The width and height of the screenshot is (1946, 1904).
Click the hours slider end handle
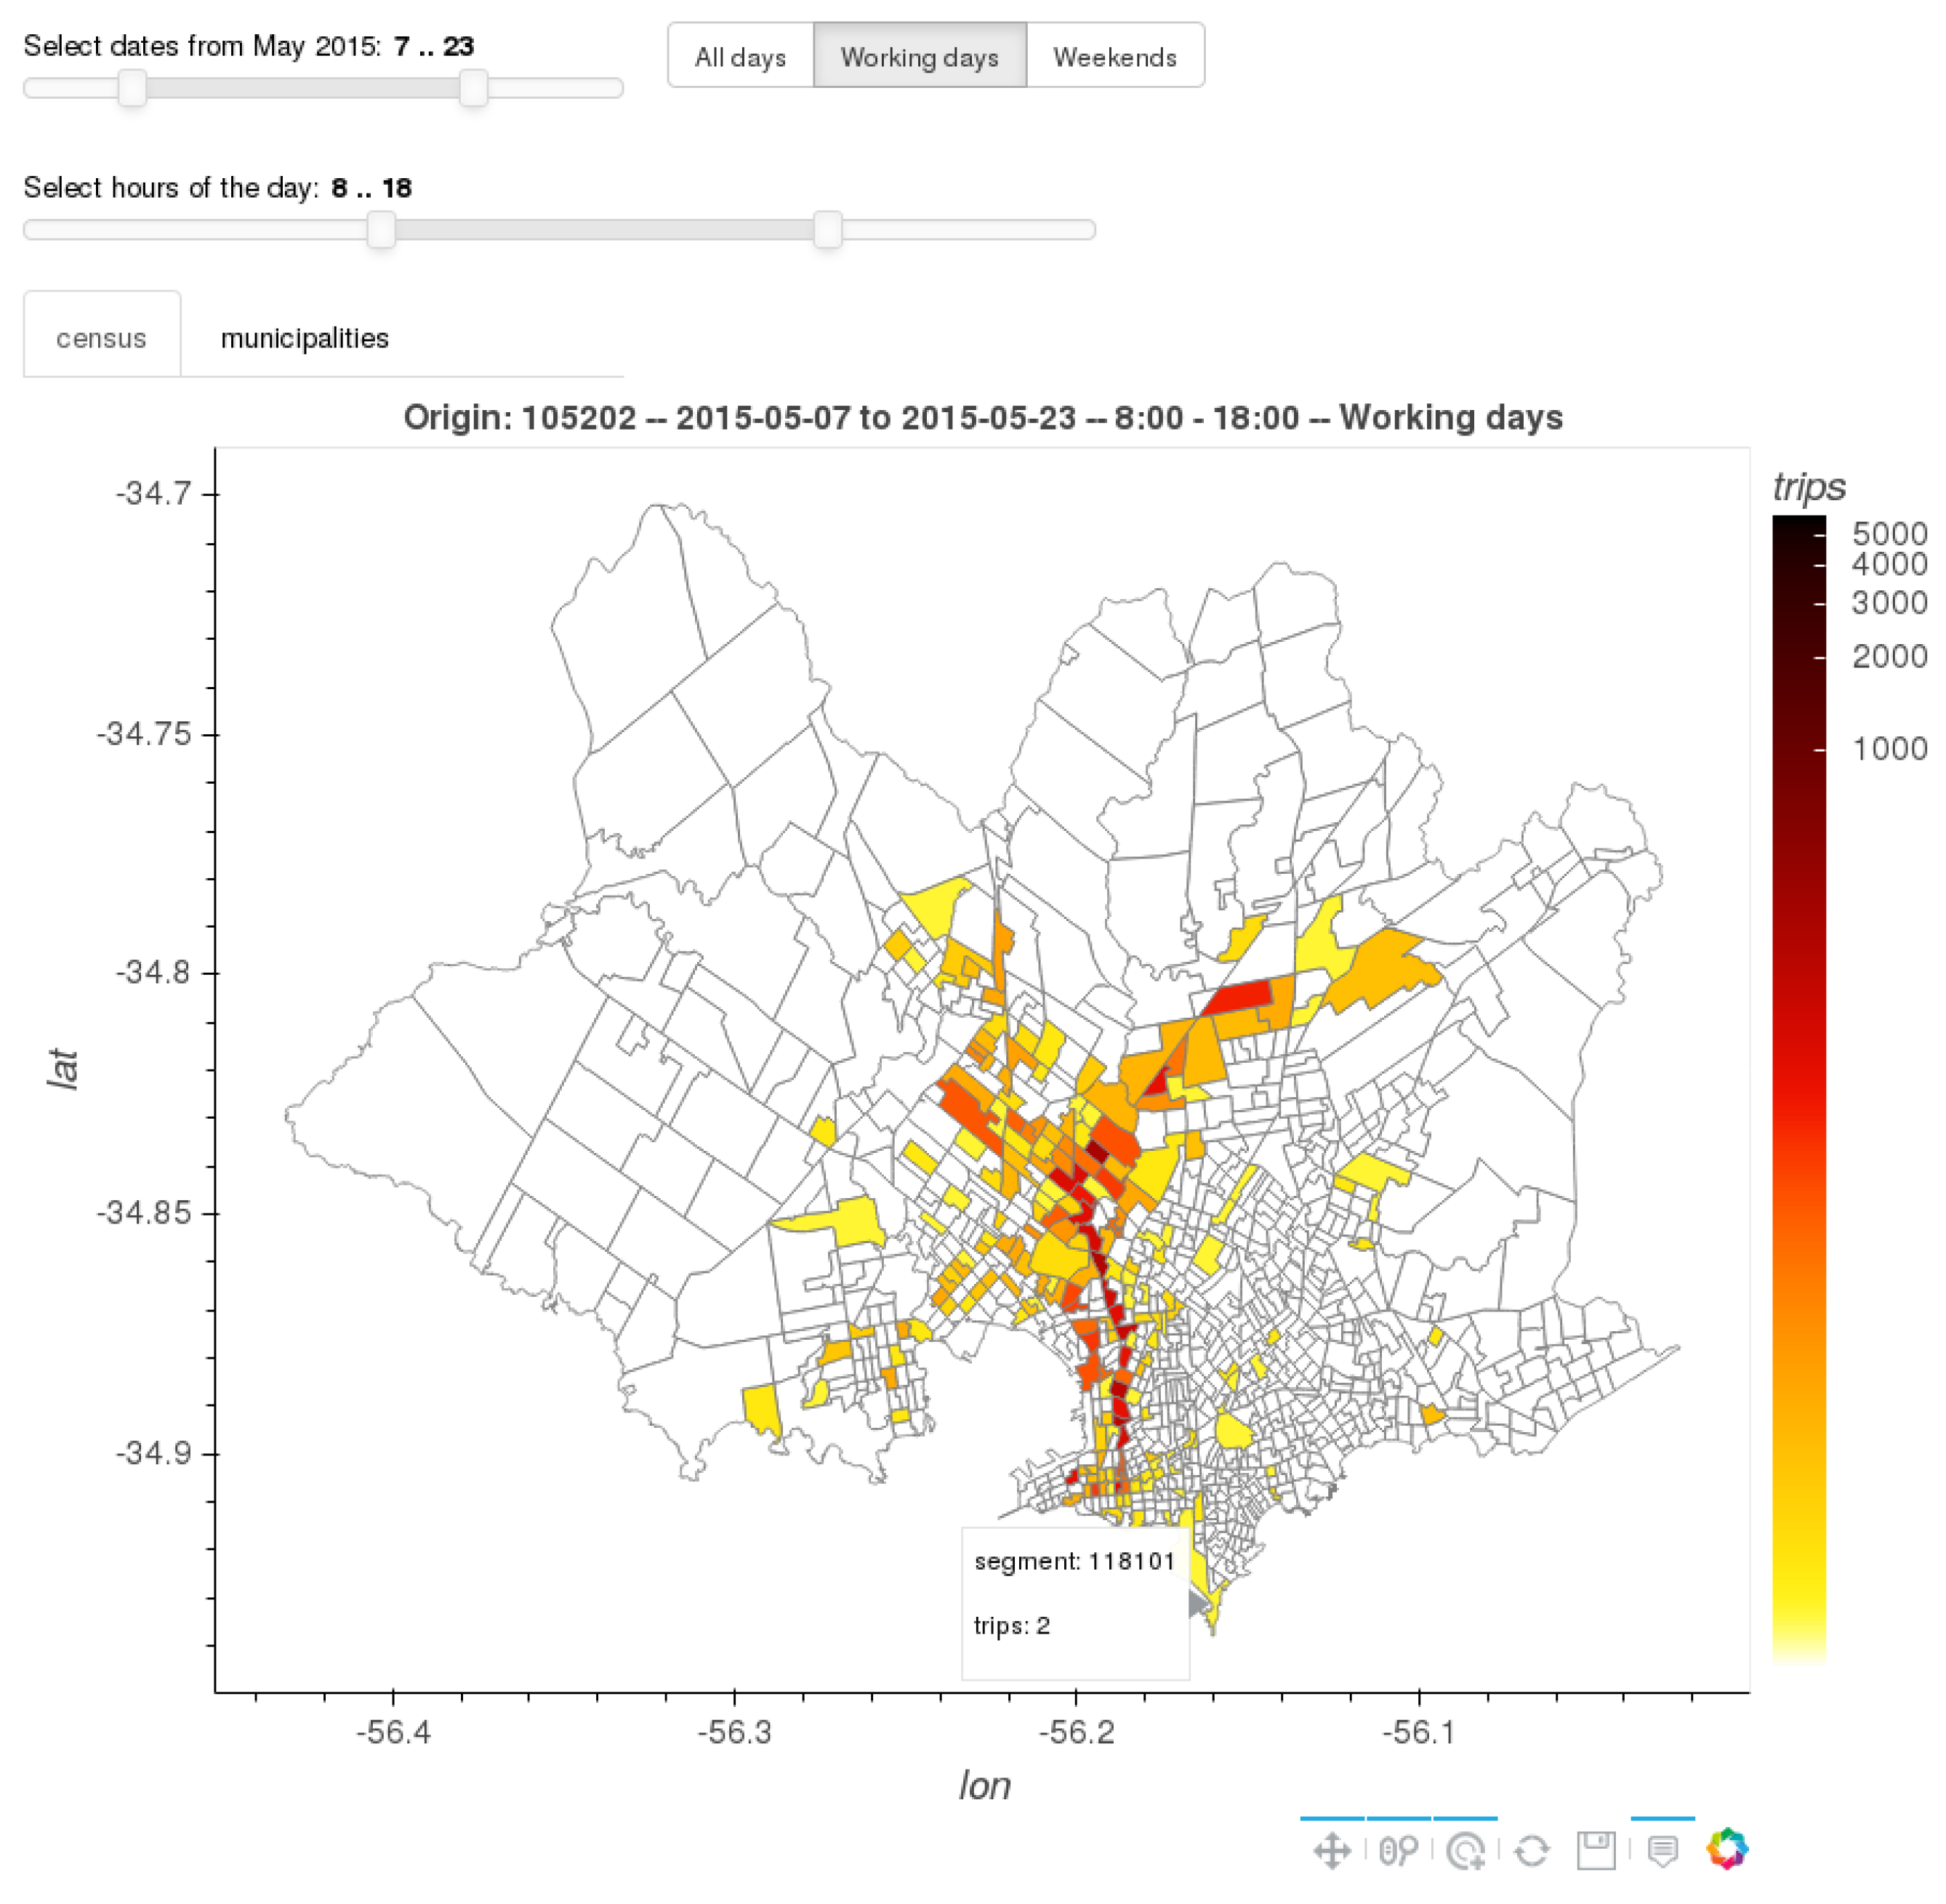pos(827,230)
